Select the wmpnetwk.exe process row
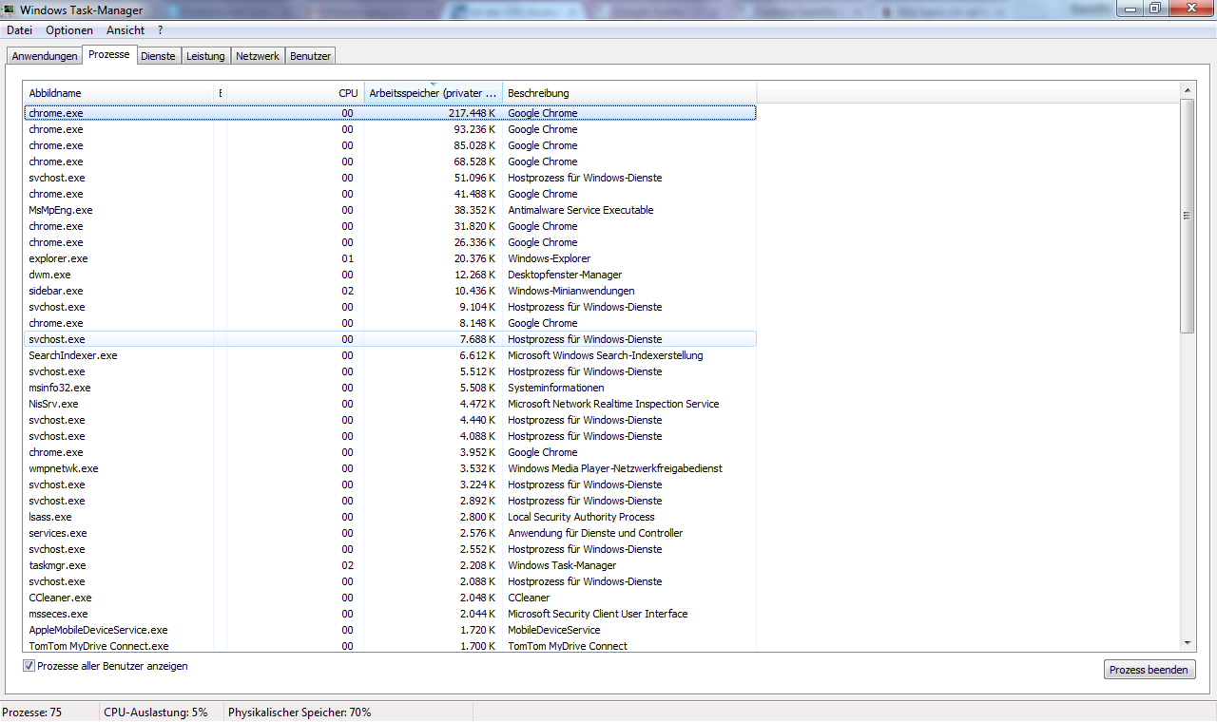Image resolution: width=1217 pixels, height=722 pixels. pos(390,468)
